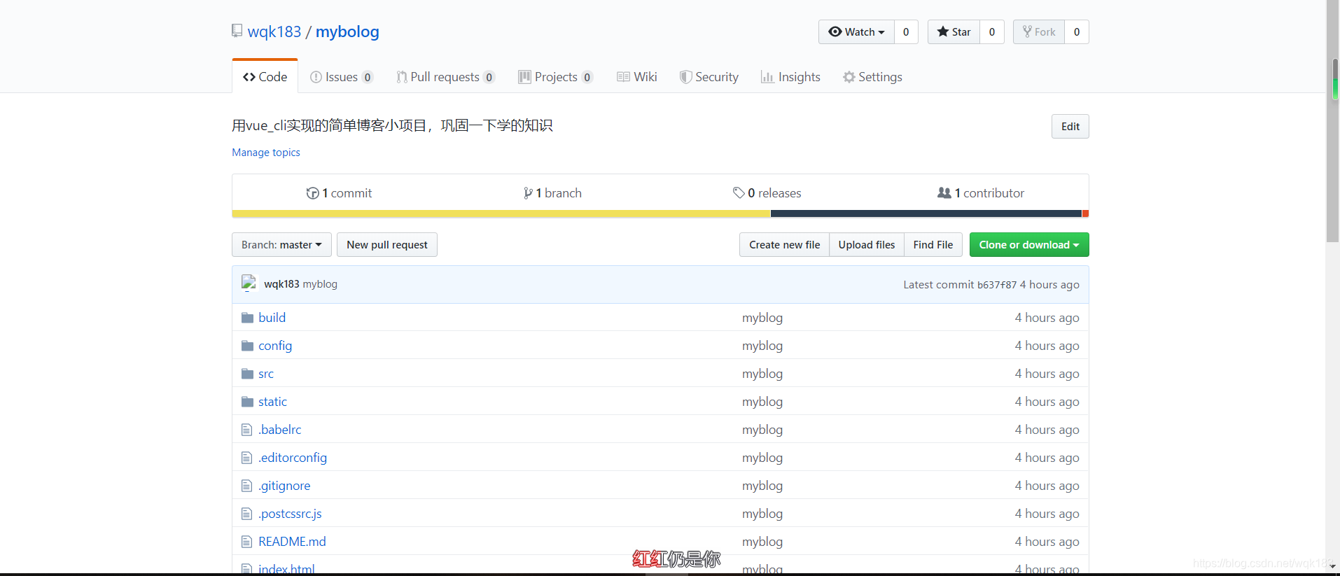View 1 commit history
This screenshot has width=1340, height=576.
point(340,193)
